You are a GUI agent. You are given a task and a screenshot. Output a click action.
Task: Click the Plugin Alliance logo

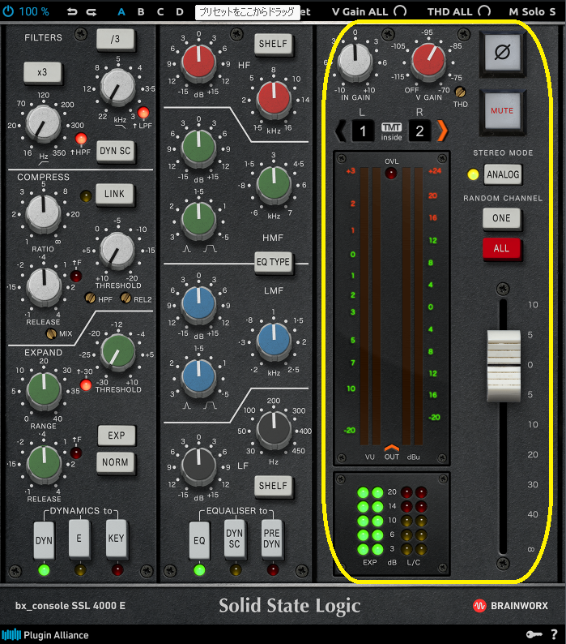(45, 634)
